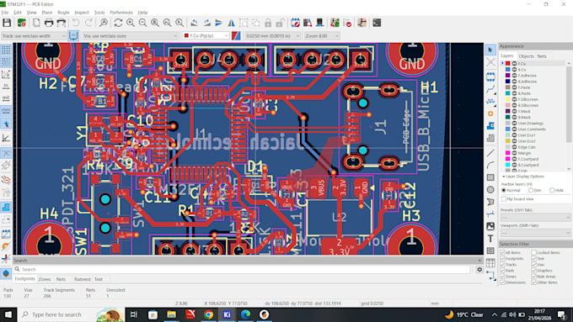Screen dimensions: 573x322
Task: Open the via size dropdown
Action: (x=130, y=36)
